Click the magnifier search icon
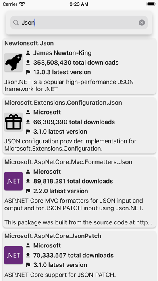 pyautogui.click(x=16, y=23)
